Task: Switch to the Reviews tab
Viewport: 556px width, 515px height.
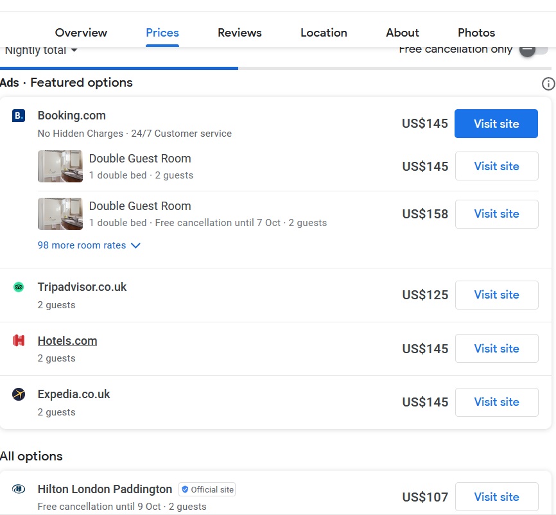Action: (239, 33)
